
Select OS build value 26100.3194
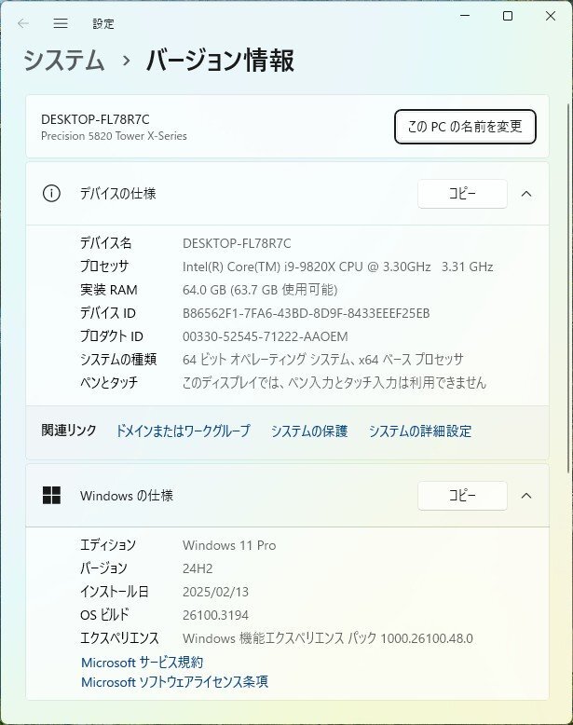pos(215,615)
